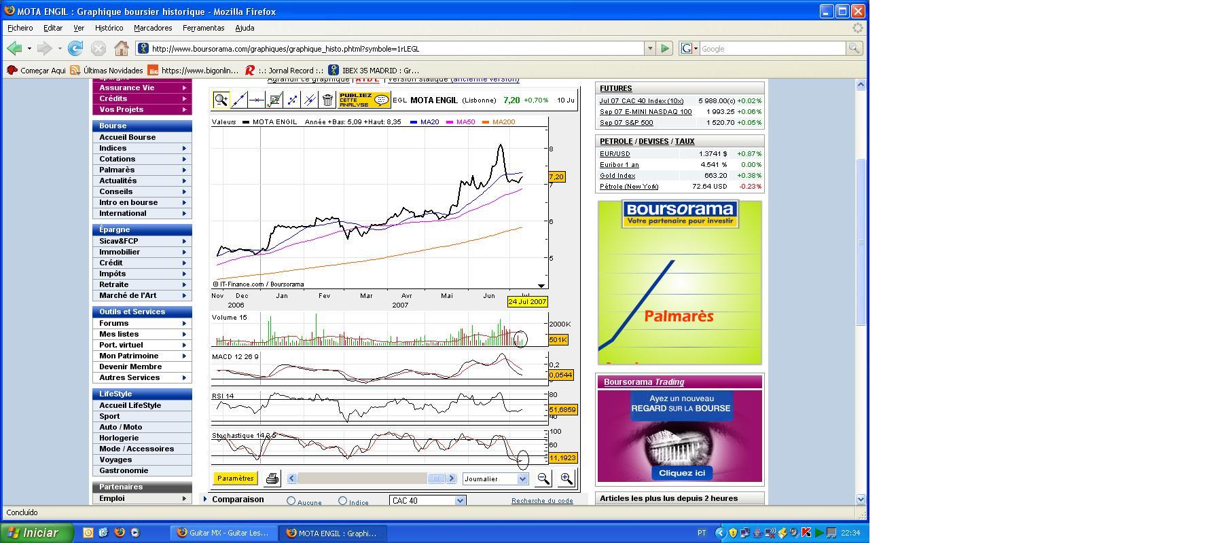This screenshot has height=543, width=1224.
Task: Click the page scrollbar down arrow
Action: click(x=861, y=499)
